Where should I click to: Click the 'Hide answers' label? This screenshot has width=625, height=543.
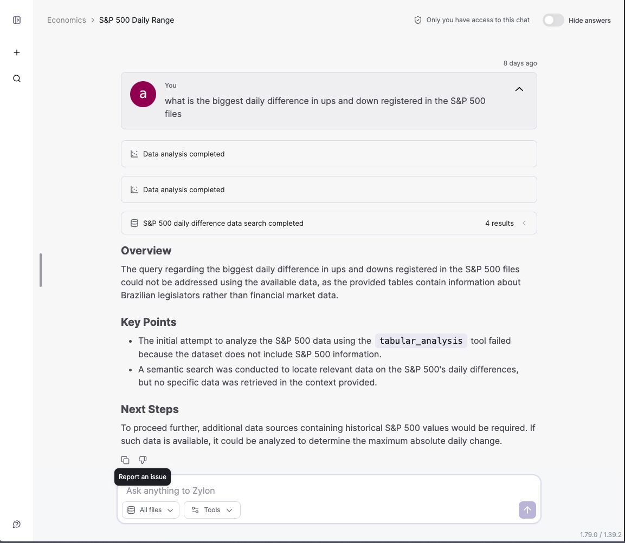(x=590, y=21)
